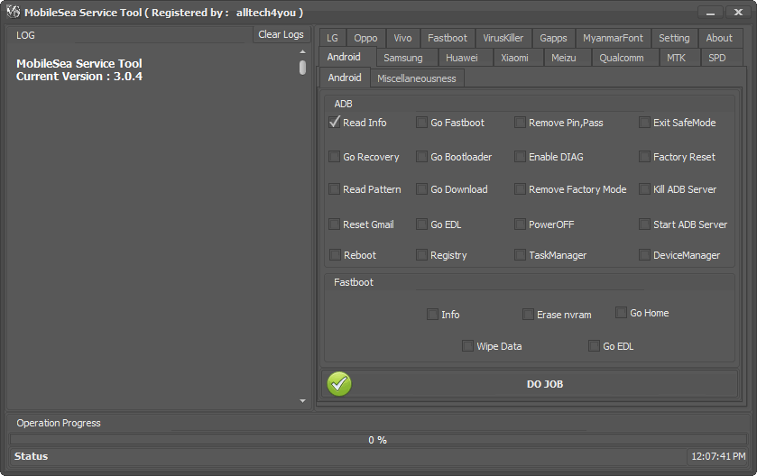This screenshot has width=757, height=476.
Task: Click the Status label in status bar
Action: 31,456
